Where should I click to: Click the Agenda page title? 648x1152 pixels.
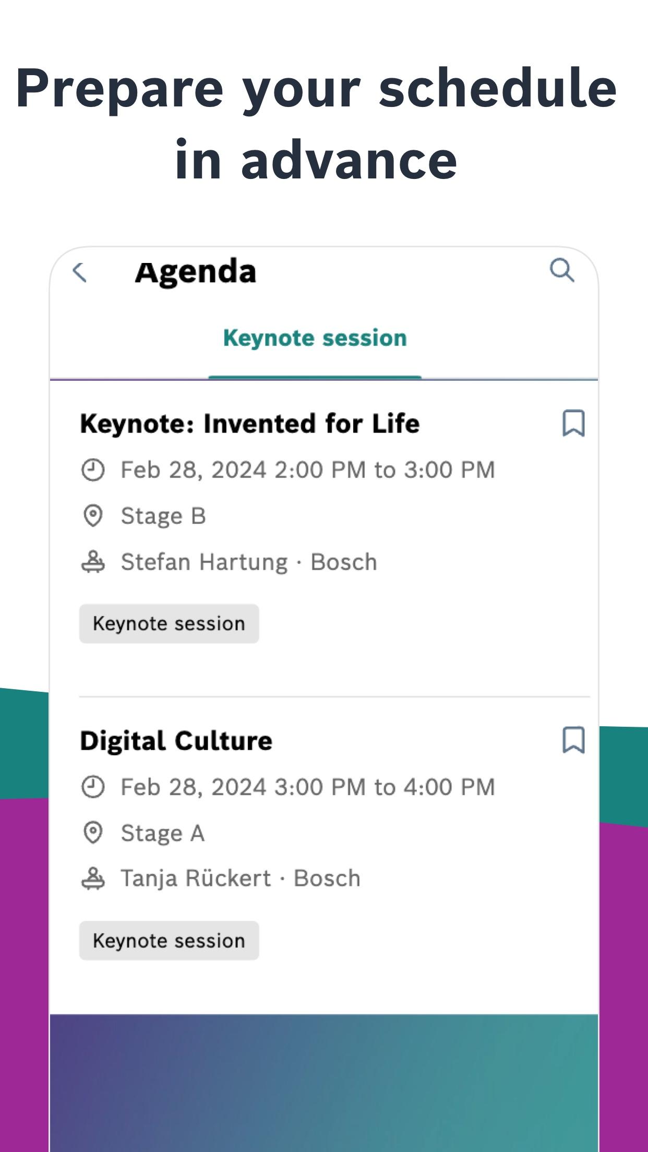point(196,272)
